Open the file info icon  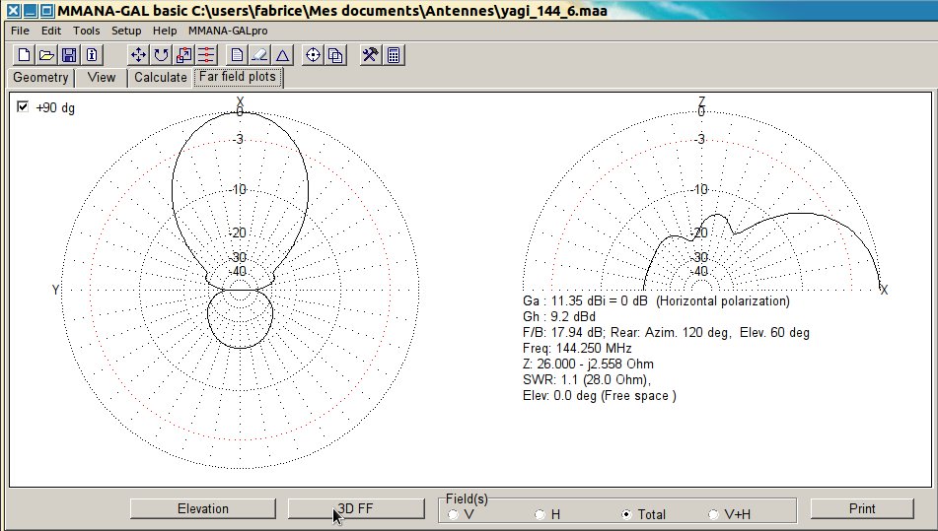[x=92, y=55]
